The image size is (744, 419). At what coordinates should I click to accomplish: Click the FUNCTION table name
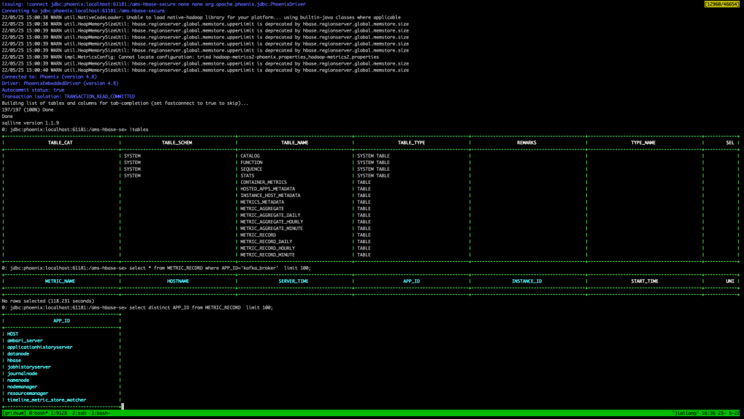tap(251, 163)
